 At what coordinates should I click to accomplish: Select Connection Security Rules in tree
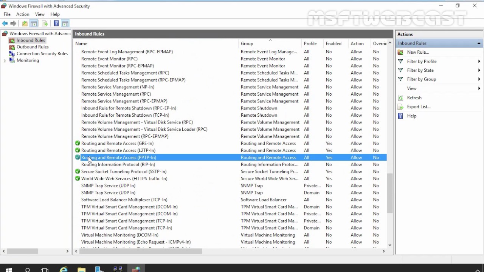[42, 54]
